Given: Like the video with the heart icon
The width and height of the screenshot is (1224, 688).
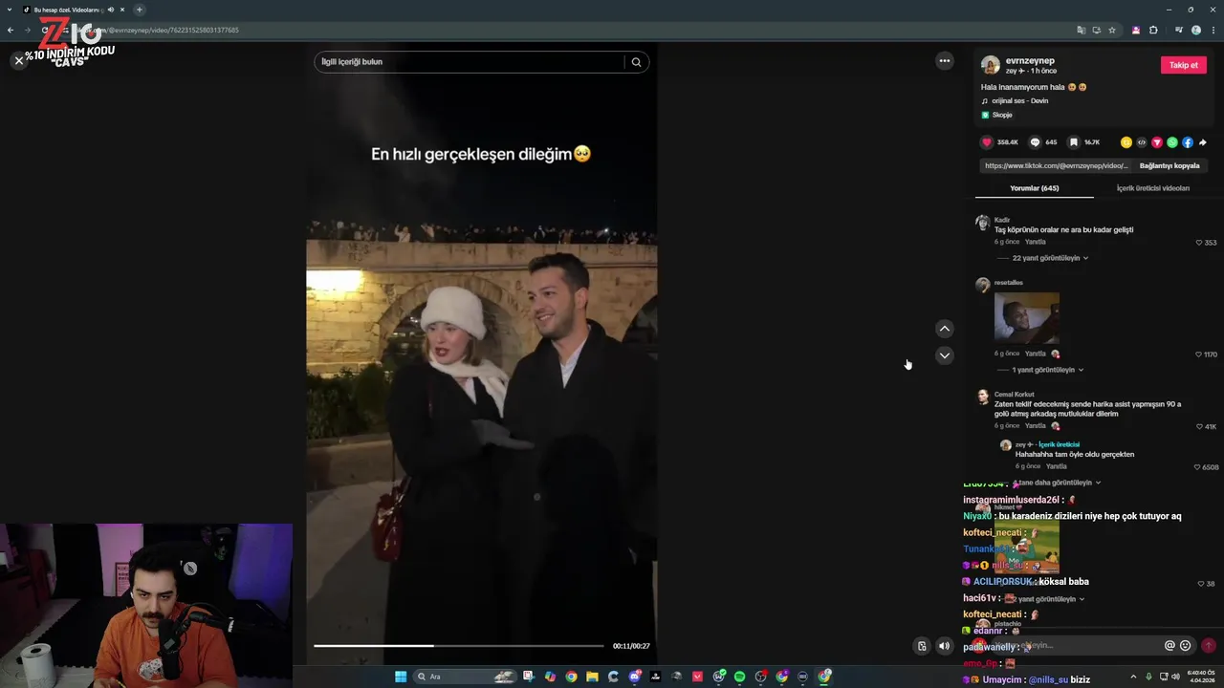Looking at the screenshot, I should tap(987, 142).
